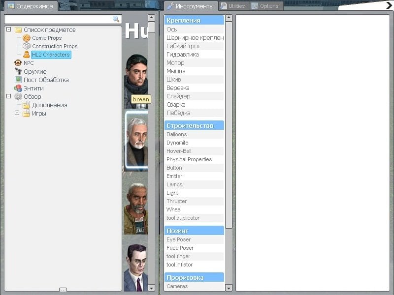Click the magnifier icon in search box
This screenshot has width=394, height=295.
coord(116,19)
